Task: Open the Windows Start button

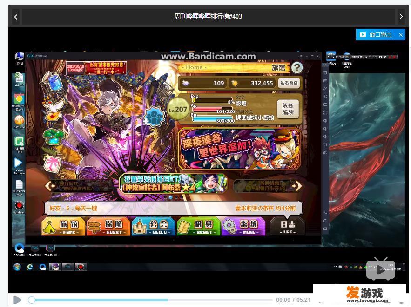Action: 18,267
